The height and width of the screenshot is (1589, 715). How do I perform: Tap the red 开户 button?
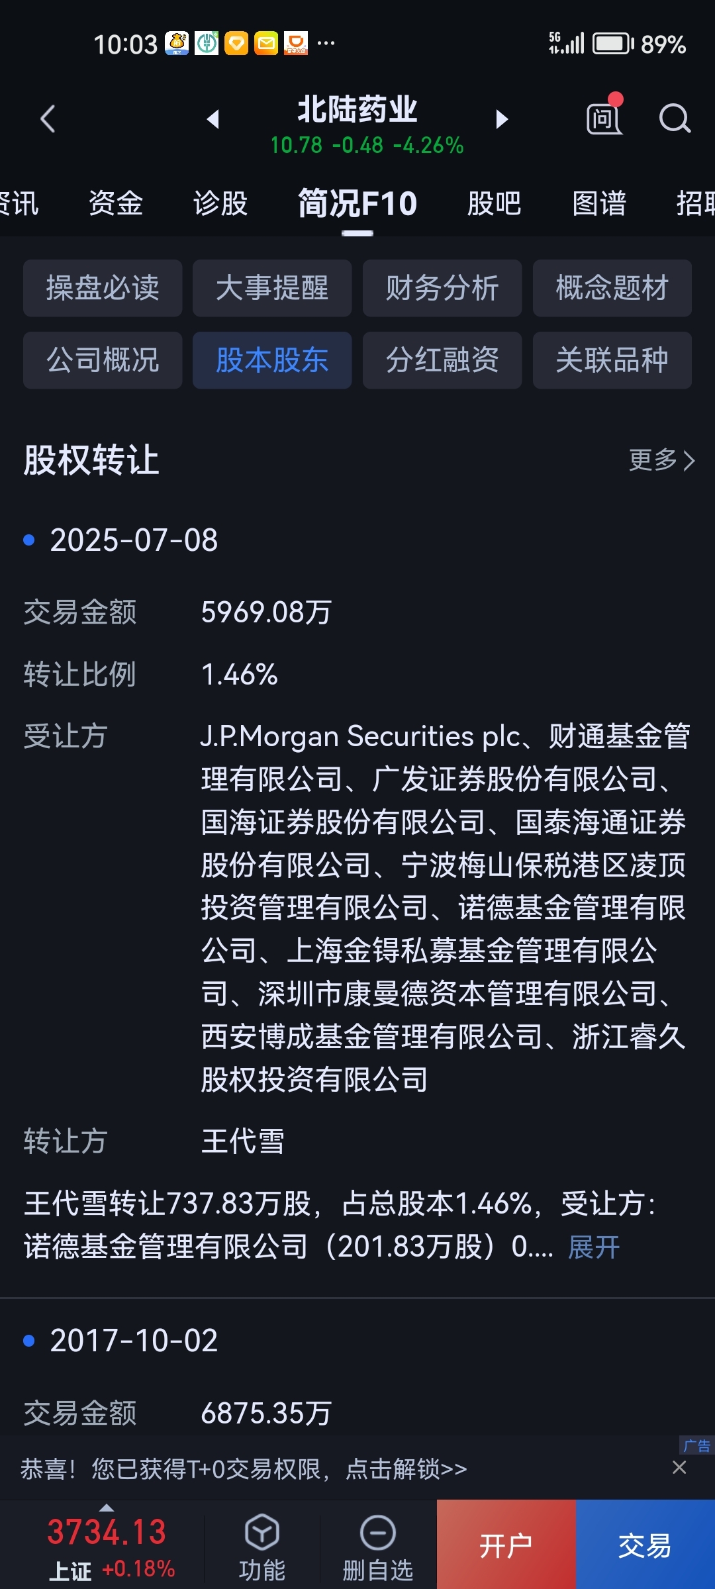click(x=506, y=1545)
